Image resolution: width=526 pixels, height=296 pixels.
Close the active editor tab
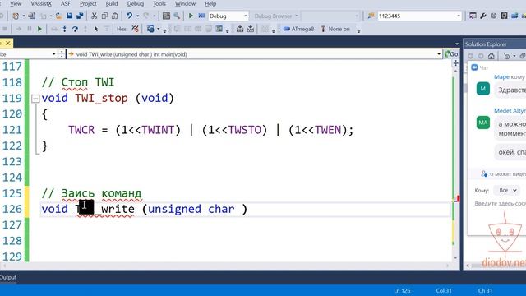[7, 44]
